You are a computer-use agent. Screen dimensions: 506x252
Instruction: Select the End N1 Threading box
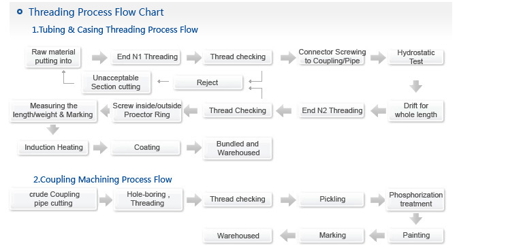pos(147,57)
